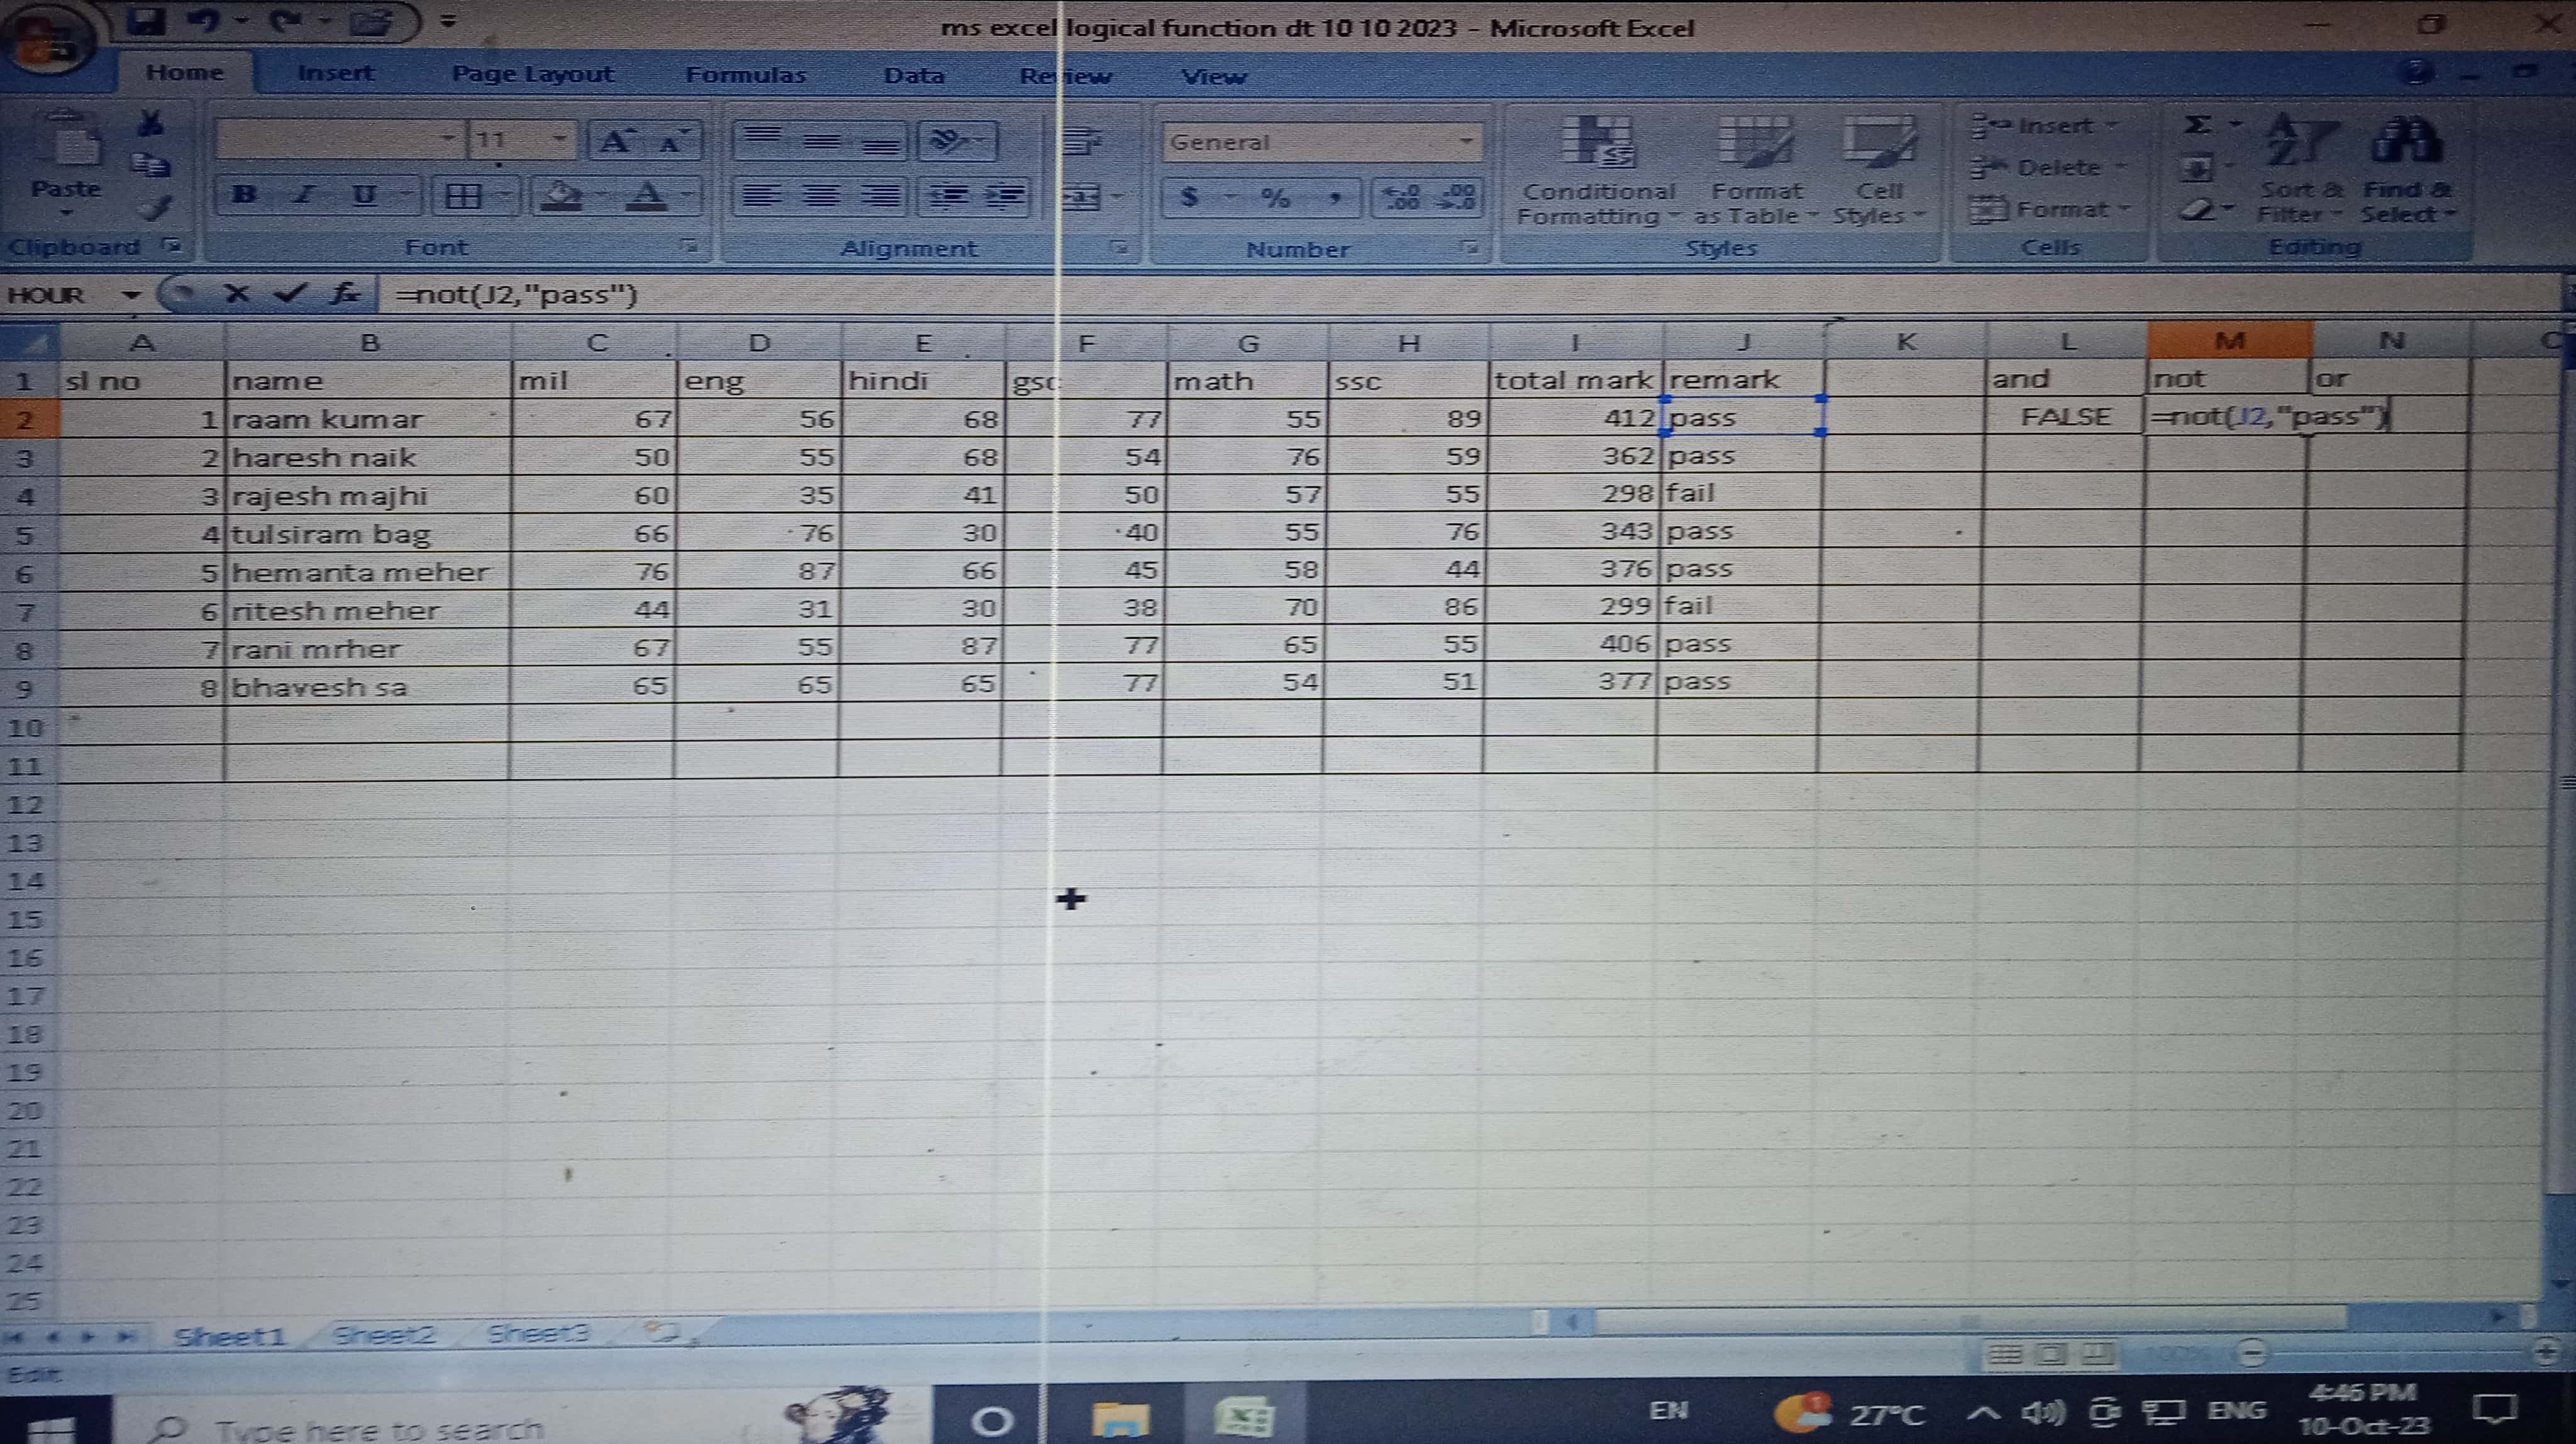The image size is (2576, 1444).
Task: Open the font size dropdown
Action: (x=559, y=139)
